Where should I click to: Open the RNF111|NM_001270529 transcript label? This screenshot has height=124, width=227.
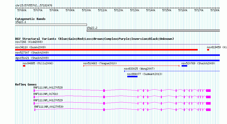[x=48, y=100]
